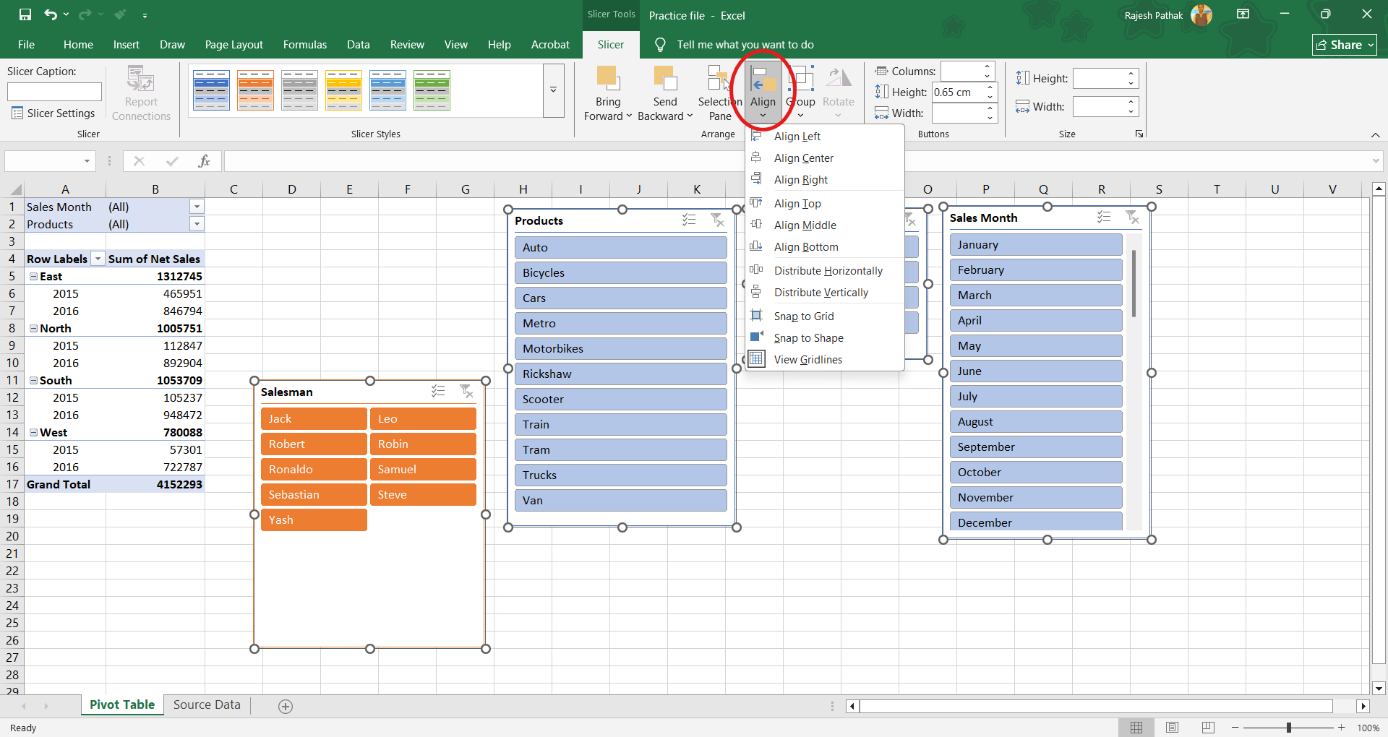Click the Send Backward icon
Viewport: 1388px width, 737px height.
pos(664,79)
